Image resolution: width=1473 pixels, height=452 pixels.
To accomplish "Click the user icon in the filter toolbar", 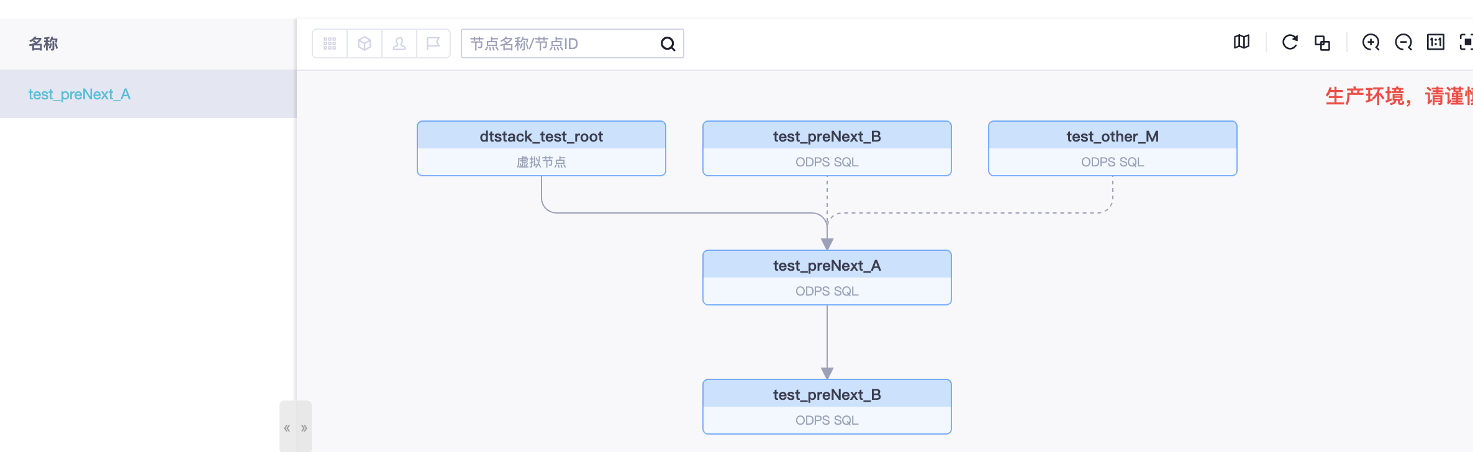I will [x=399, y=43].
